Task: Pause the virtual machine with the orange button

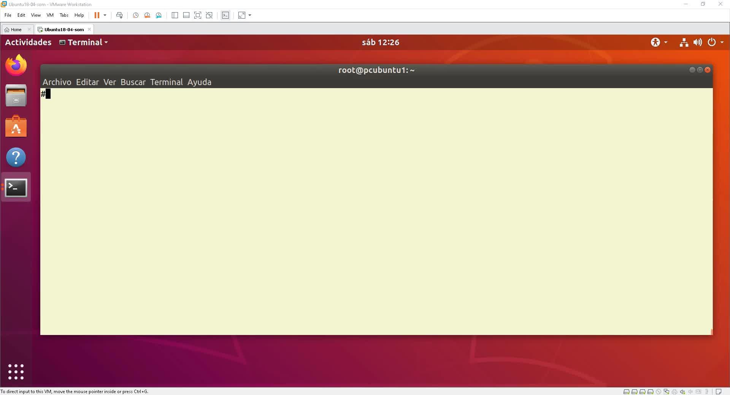Action: pos(97,15)
